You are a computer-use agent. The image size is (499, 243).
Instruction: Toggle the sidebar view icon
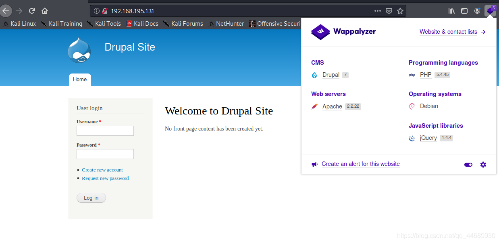464,11
